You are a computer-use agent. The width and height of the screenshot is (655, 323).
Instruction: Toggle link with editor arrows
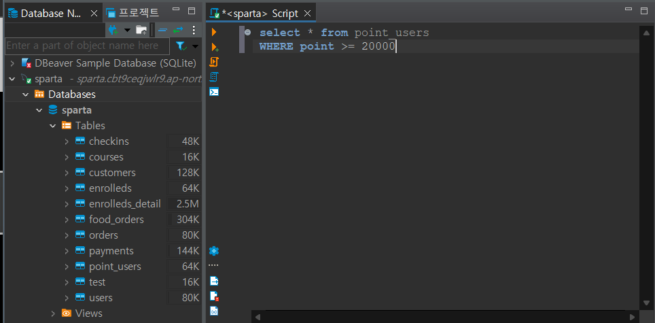point(179,30)
